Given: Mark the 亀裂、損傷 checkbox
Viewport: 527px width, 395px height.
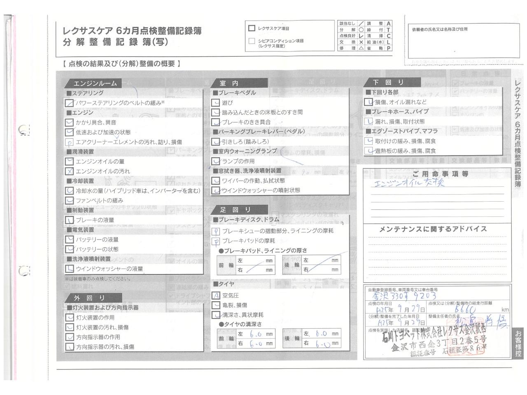Looking at the screenshot, I should point(216,305).
